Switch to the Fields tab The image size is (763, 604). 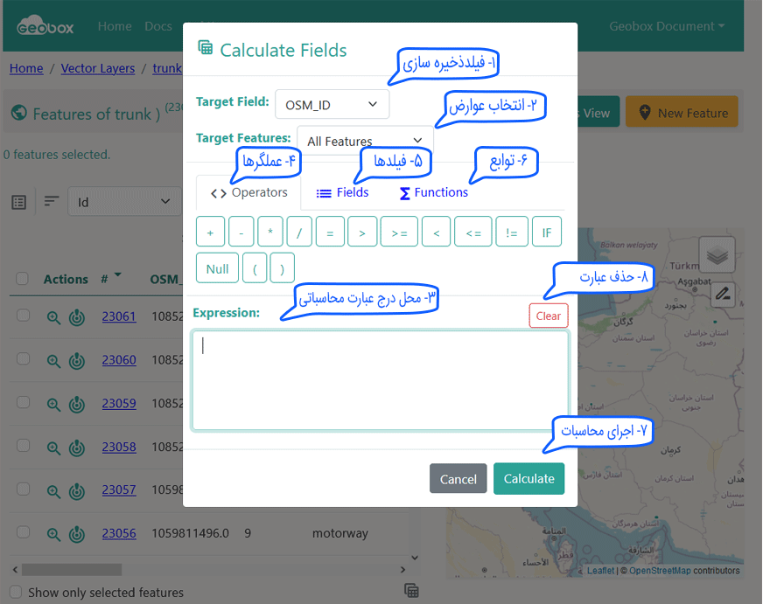[x=343, y=192]
